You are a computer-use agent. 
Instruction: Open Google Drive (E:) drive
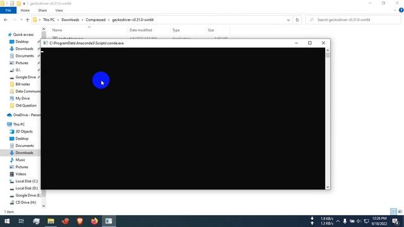[x=28, y=195]
